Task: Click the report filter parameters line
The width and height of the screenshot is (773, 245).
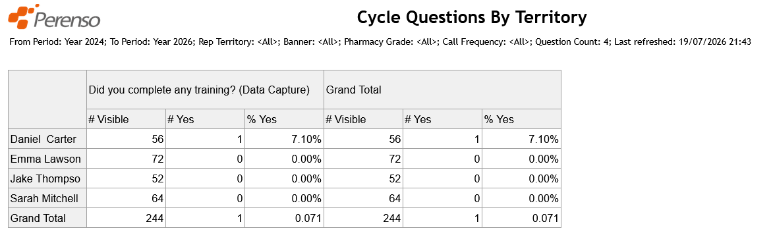Action: click(380, 42)
